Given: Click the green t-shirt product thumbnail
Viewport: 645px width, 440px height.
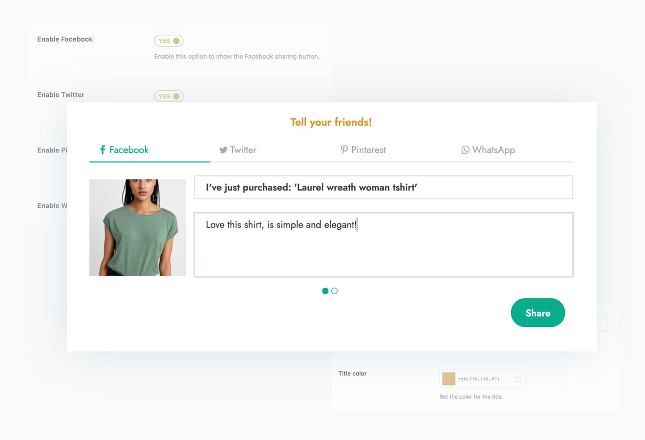Looking at the screenshot, I should pyautogui.click(x=138, y=227).
